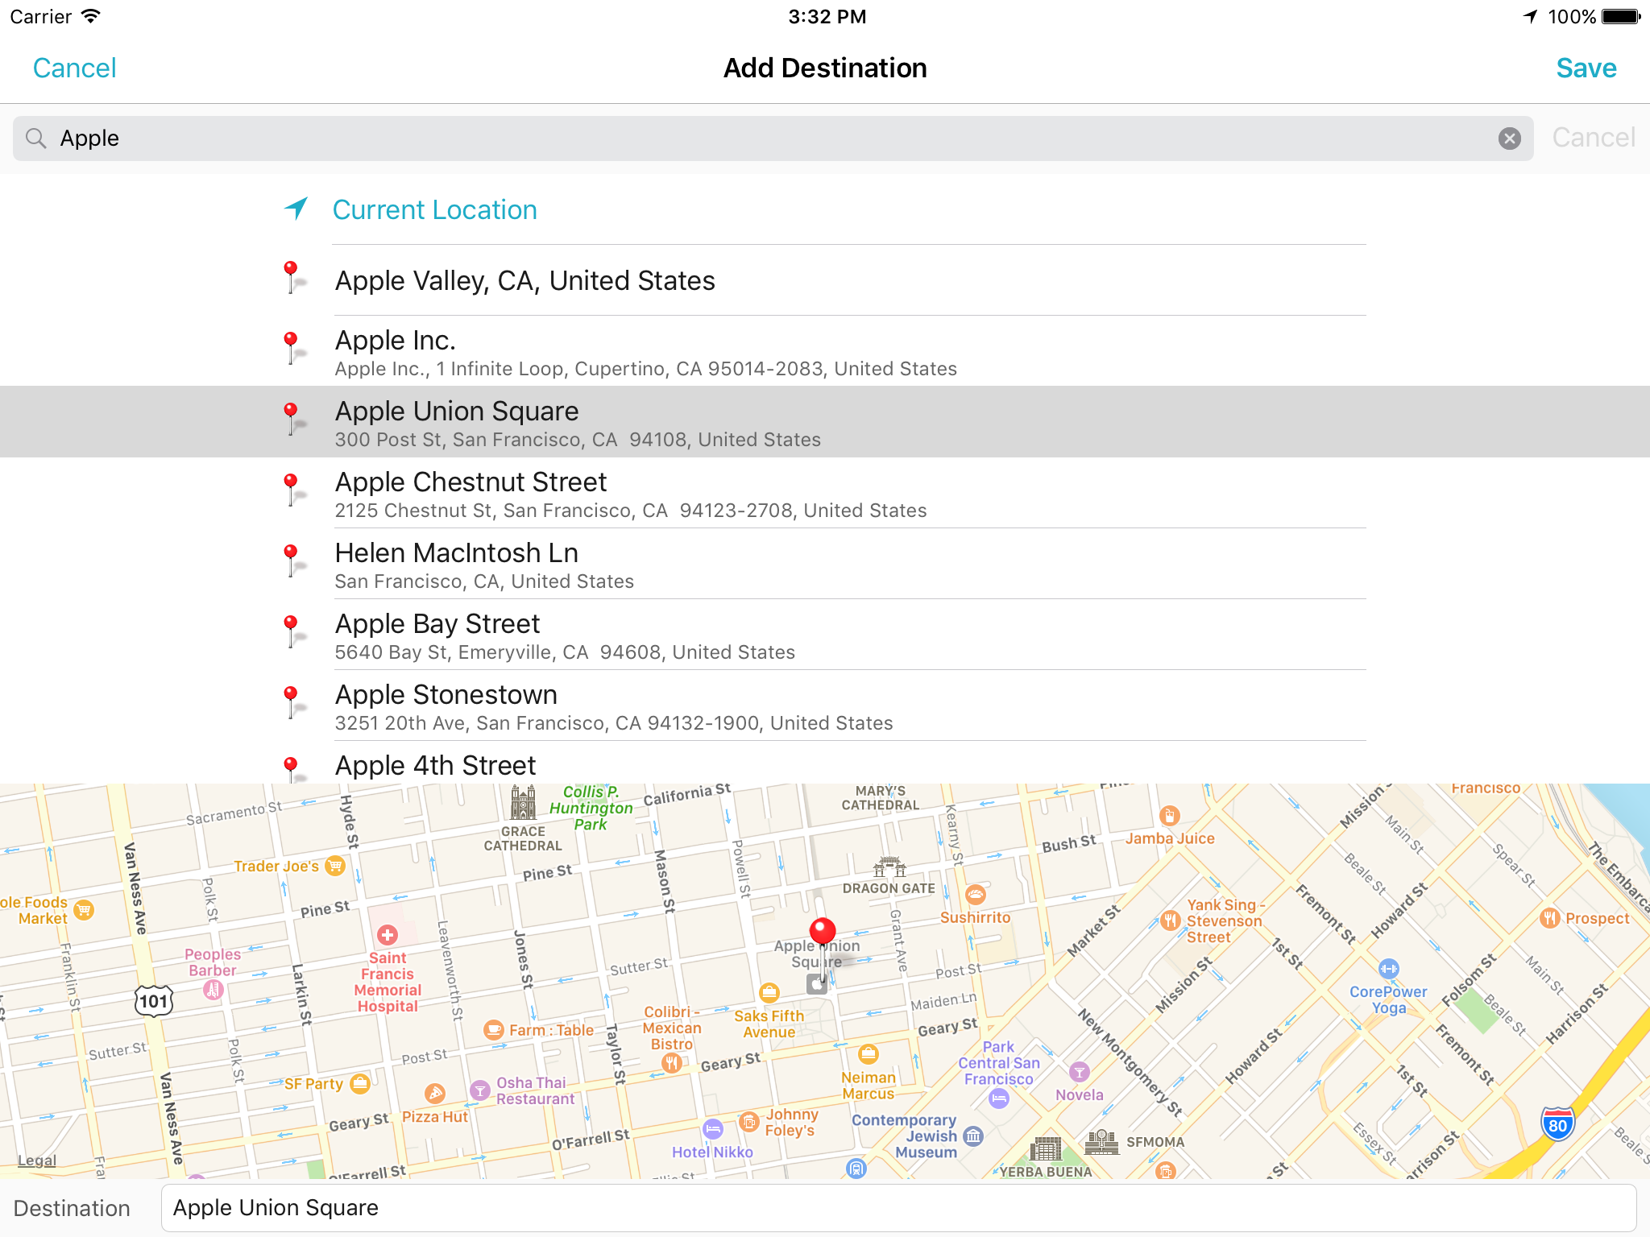
Task: Tap pin icon beside Apple Valley
Action: pyautogui.click(x=293, y=278)
